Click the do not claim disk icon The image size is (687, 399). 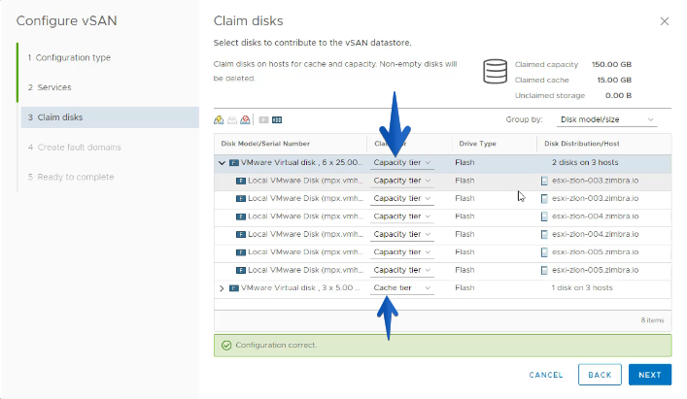245,119
